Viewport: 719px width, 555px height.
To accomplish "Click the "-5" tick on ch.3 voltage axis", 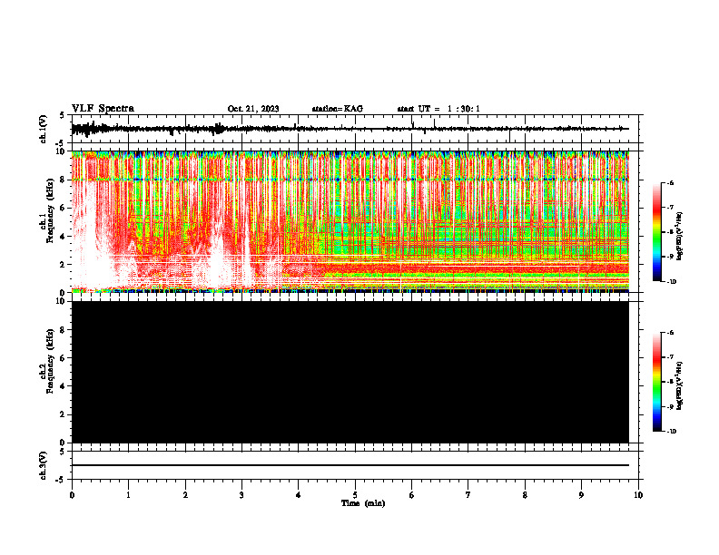I will coord(62,480).
